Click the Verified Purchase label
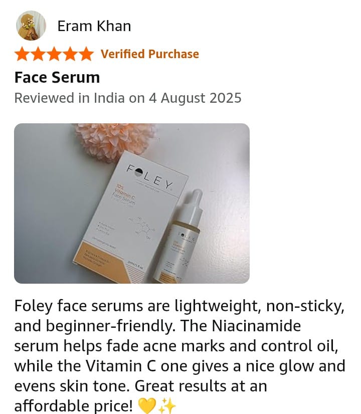The image size is (361, 414). pyautogui.click(x=150, y=54)
